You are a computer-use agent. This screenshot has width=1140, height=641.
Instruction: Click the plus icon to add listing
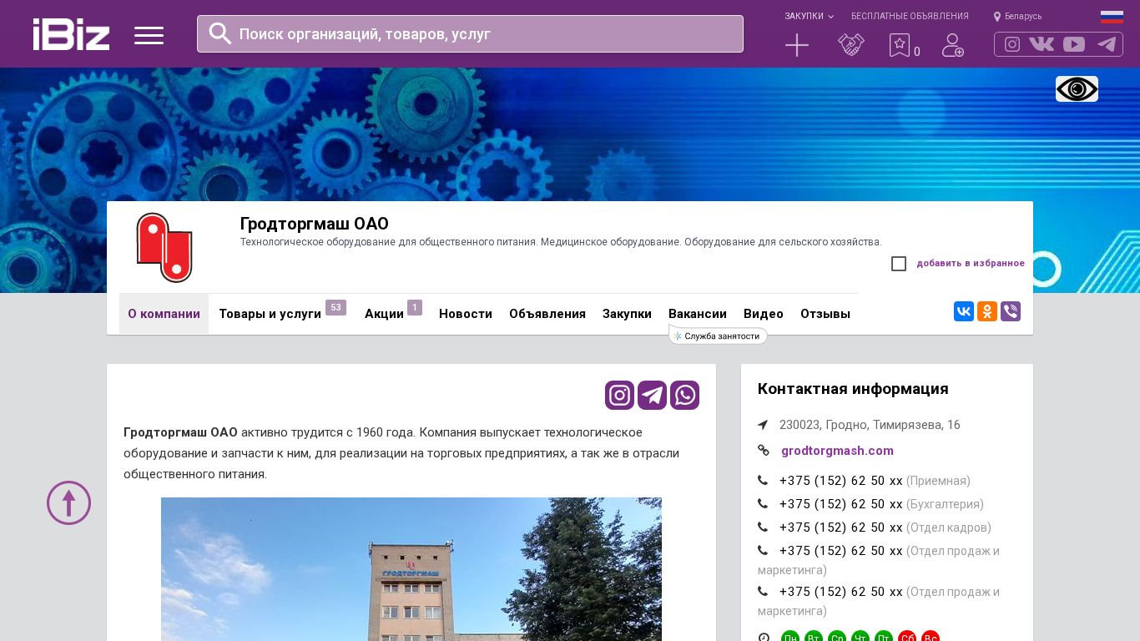(797, 45)
